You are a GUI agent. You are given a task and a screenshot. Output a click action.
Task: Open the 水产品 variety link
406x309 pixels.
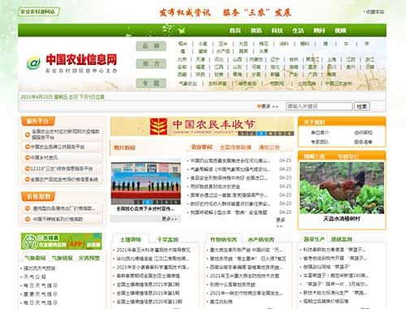pos(223,51)
